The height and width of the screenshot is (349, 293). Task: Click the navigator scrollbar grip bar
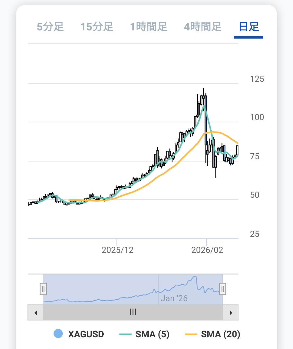tap(133, 312)
